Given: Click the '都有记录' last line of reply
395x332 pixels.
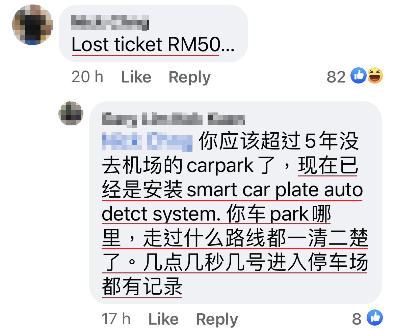Looking at the screenshot, I should 142,286.
